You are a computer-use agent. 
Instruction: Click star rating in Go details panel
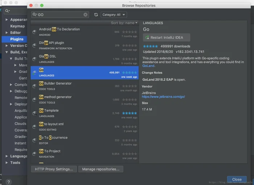click(x=150, y=46)
